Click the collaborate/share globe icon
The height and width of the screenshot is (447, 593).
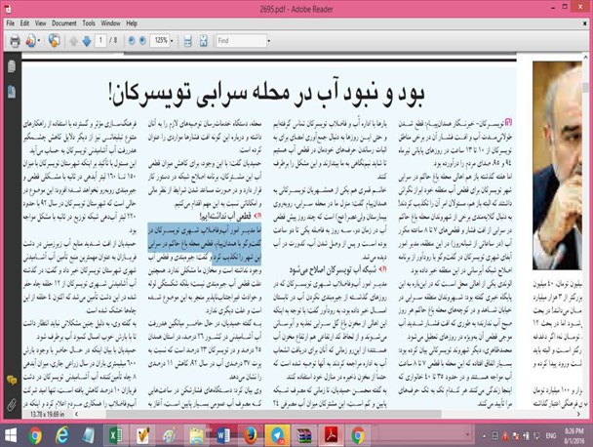(54, 40)
